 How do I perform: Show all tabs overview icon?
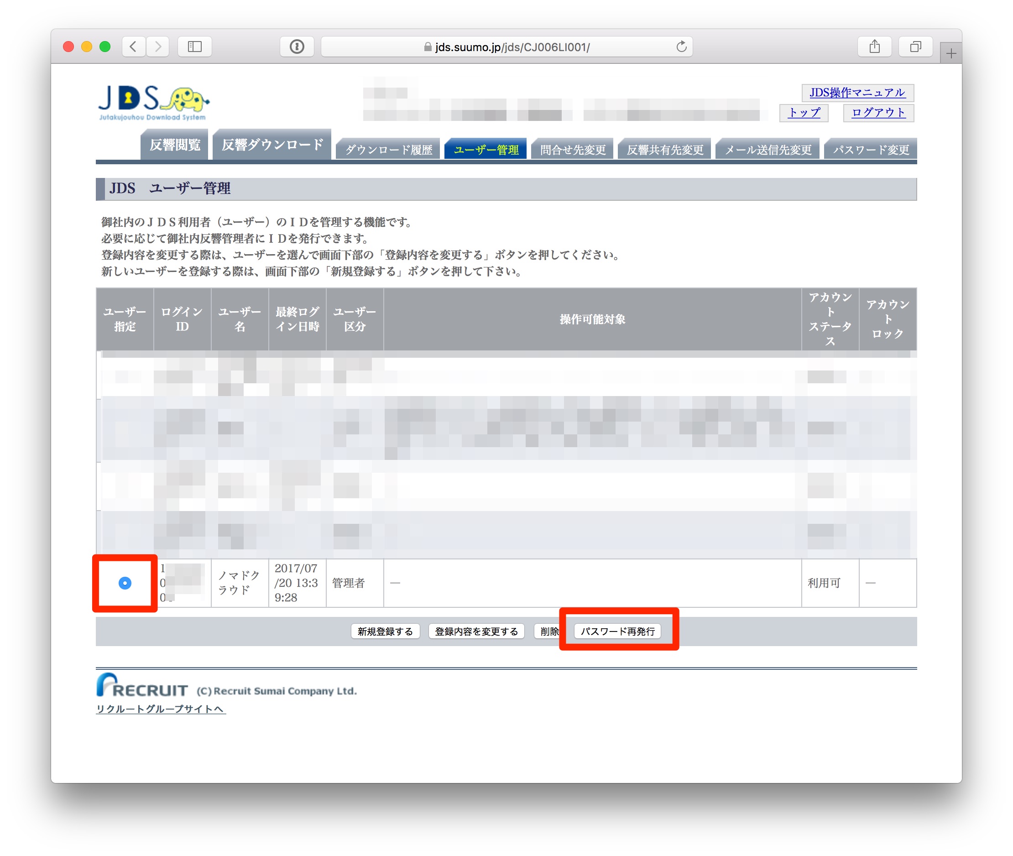(915, 47)
